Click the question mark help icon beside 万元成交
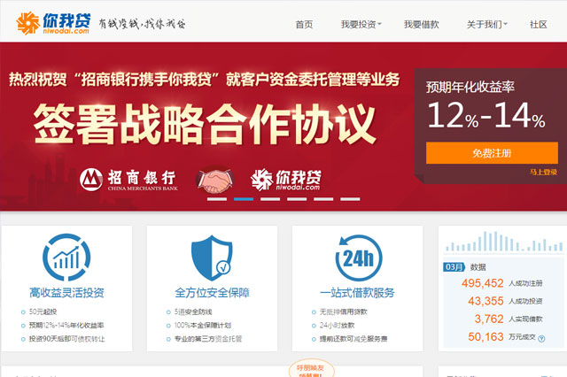Viewport: 567px width, 377px height. [541, 339]
